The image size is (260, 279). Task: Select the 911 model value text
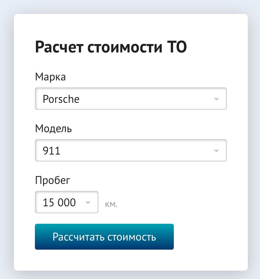(x=51, y=151)
